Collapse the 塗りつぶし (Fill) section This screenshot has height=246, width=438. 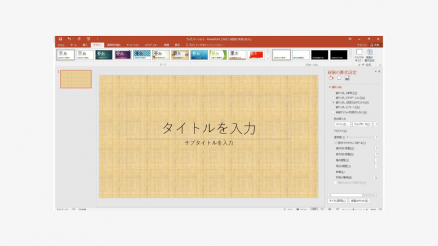click(330, 87)
